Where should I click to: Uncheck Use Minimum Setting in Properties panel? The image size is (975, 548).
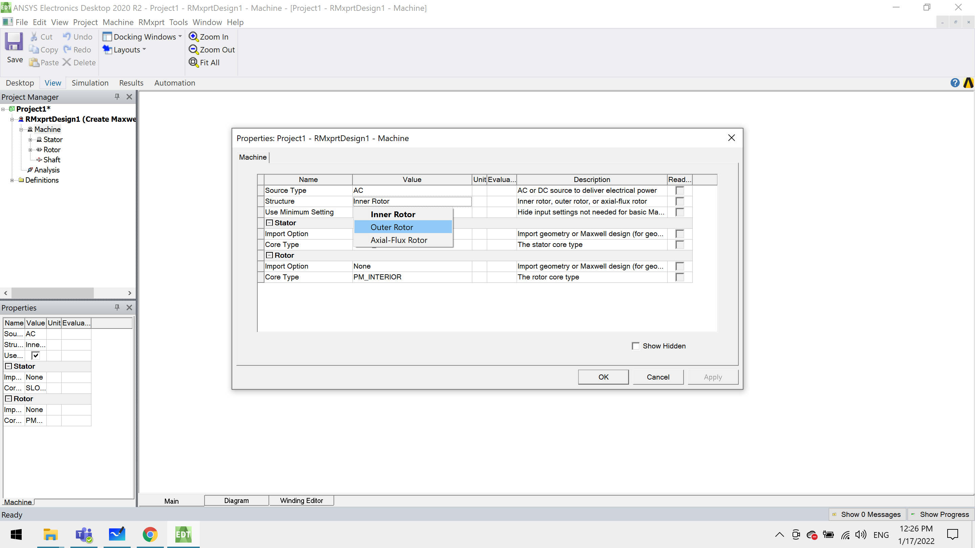(36, 356)
